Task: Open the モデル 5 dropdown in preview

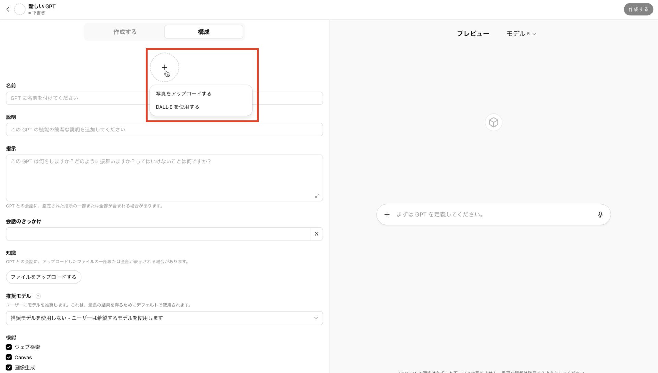Action: pyautogui.click(x=521, y=33)
